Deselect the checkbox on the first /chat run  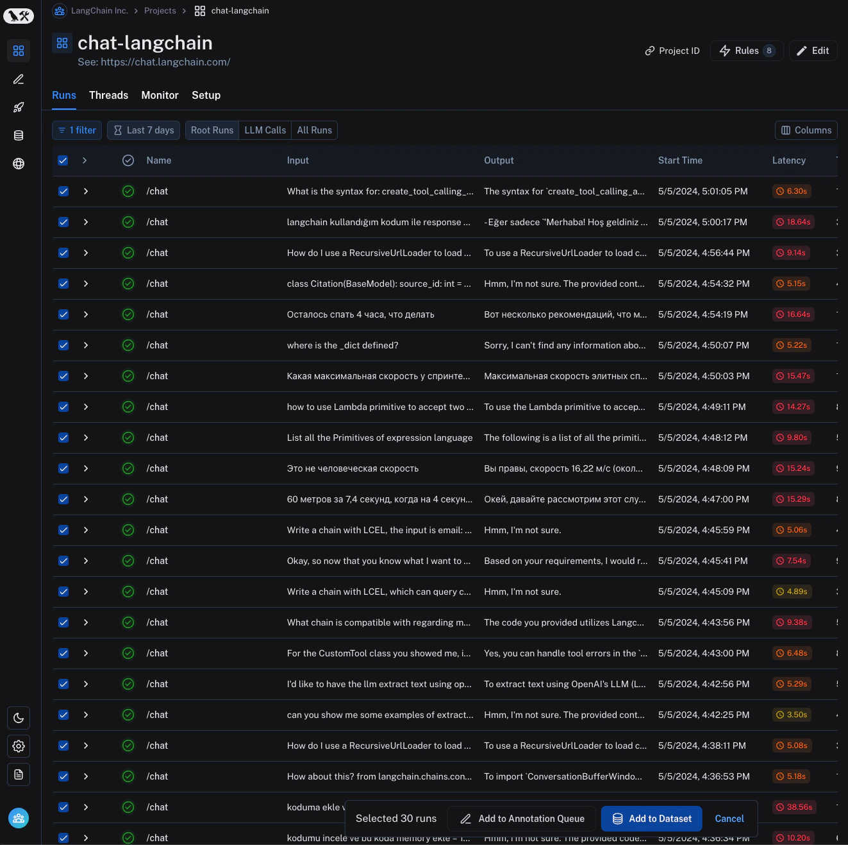point(63,191)
